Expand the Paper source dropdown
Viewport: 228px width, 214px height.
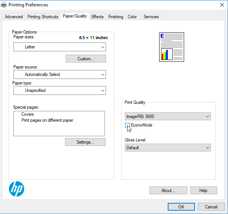[60, 74]
